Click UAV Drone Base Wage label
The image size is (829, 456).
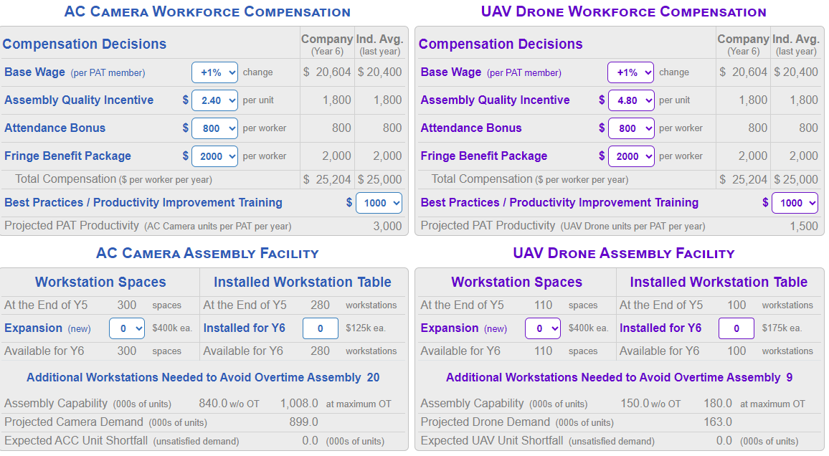click(451, 72)
